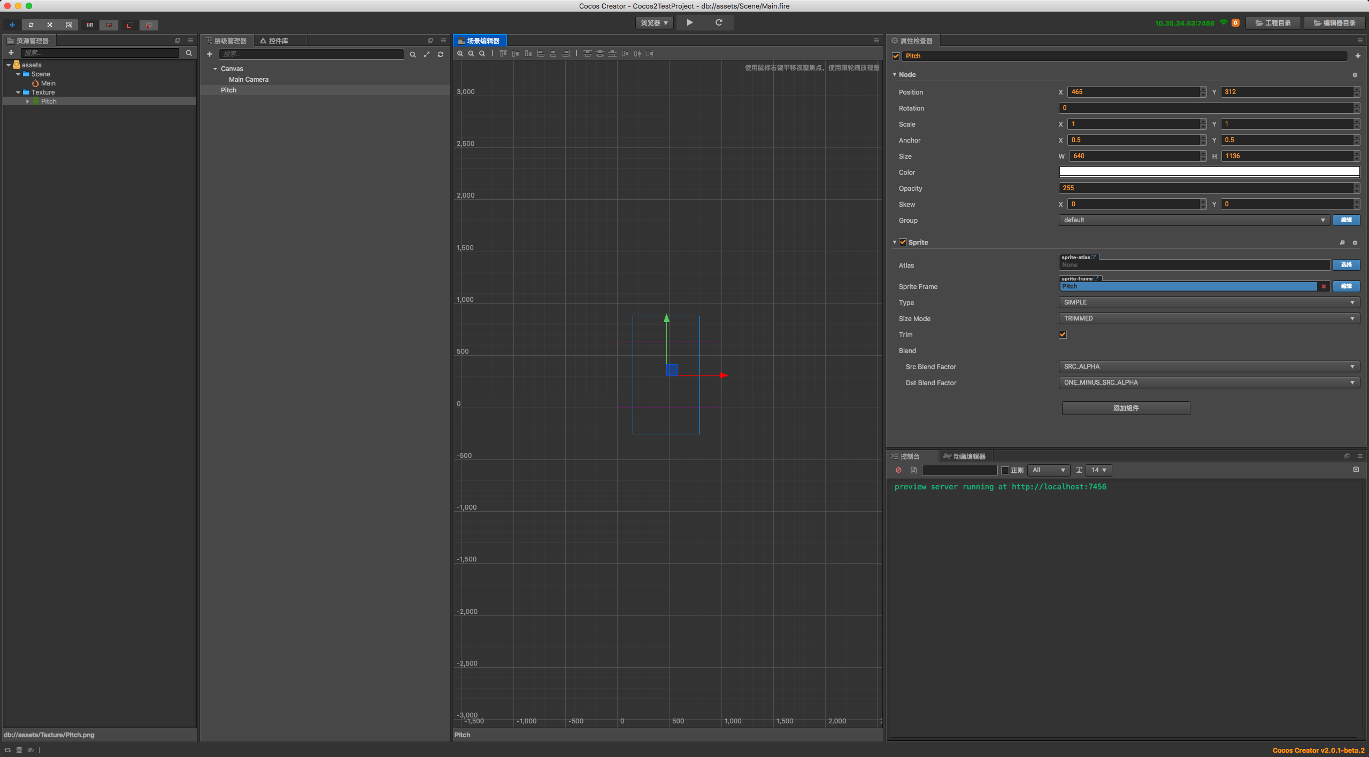Select the Rect transform tool
1369x757 pixels.
tap(68, 25)
